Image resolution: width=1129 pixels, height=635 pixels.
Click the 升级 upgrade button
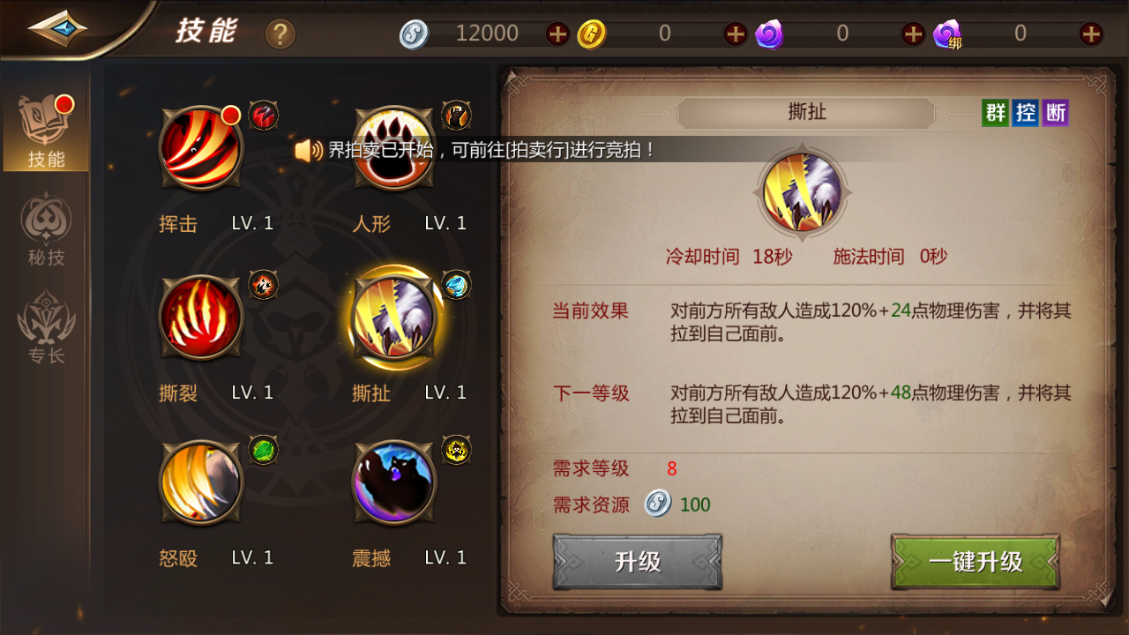click(638, 562)
